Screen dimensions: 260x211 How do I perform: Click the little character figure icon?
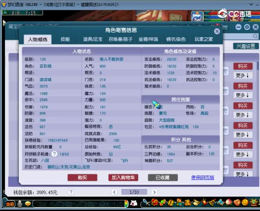click(179, 202)
